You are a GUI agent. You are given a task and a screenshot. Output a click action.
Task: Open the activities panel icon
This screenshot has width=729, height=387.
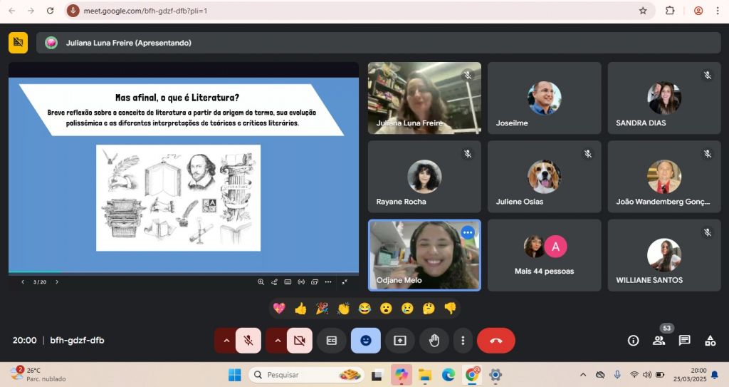click(710, 341)
